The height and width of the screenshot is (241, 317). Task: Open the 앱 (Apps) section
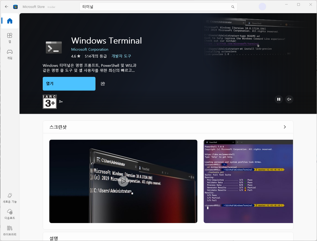(10, 38)
